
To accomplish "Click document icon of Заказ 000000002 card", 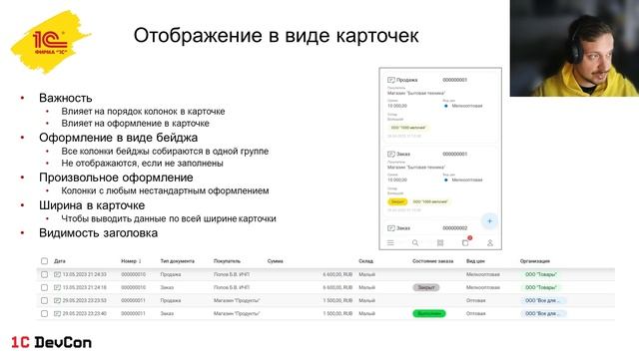I will [390, 228].
